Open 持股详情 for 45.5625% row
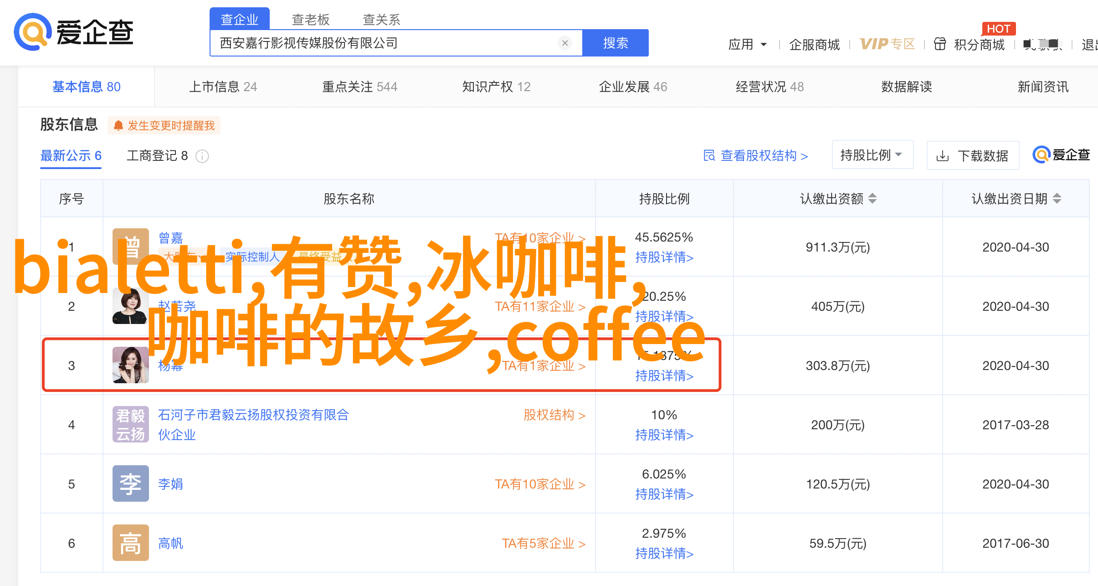 tap(664, 257)
